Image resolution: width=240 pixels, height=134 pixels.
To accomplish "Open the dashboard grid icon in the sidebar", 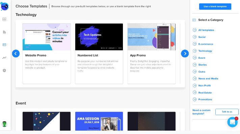I will 4,19.
